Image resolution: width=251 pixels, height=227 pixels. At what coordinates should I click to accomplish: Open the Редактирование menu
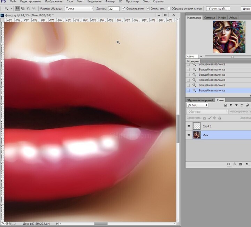30,1
